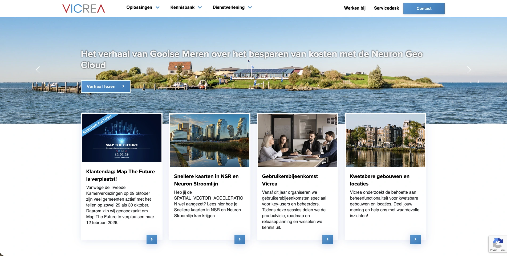Open Kwetsbare gebouwen card arrow button
This screenshot has width=507, height=256.
[415, 239]
